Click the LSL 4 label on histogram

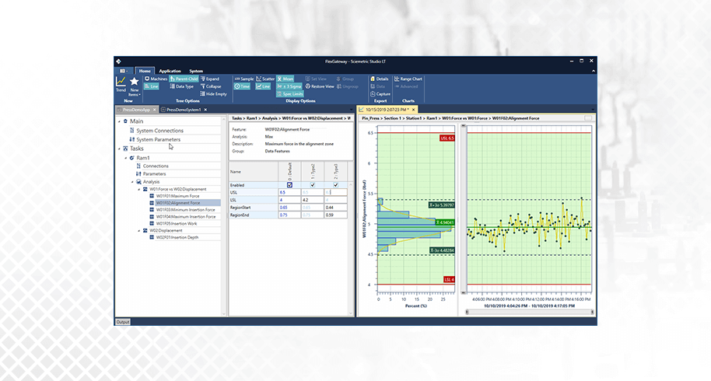448,279
